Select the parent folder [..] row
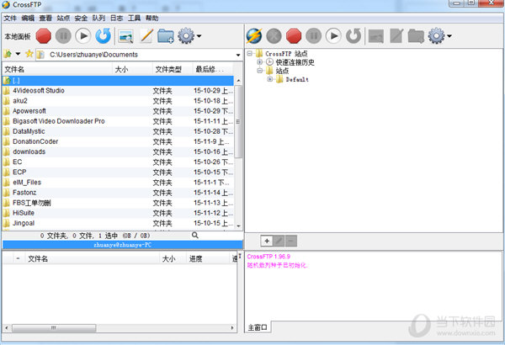 point(118,81)
